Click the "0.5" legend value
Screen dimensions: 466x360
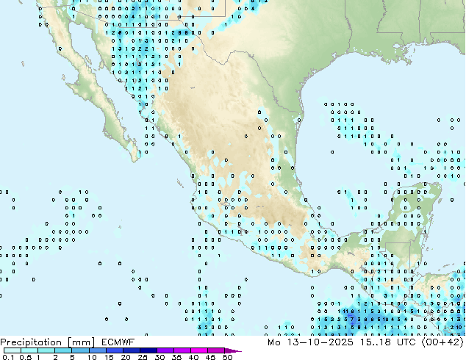26,357
